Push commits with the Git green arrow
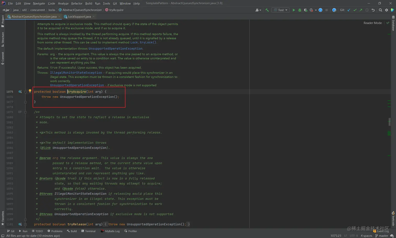The image size is (396, 238). 361,10
